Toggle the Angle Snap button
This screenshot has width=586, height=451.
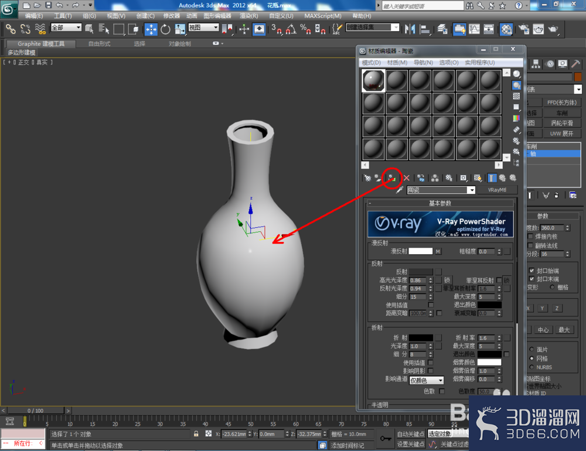coord(291,29)
